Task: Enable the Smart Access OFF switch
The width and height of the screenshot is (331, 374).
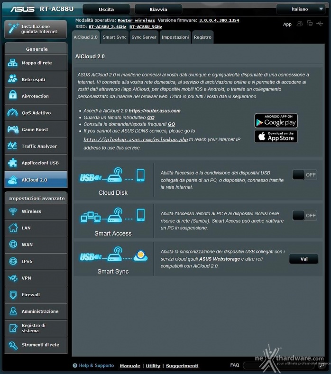Action: point(304,215)
